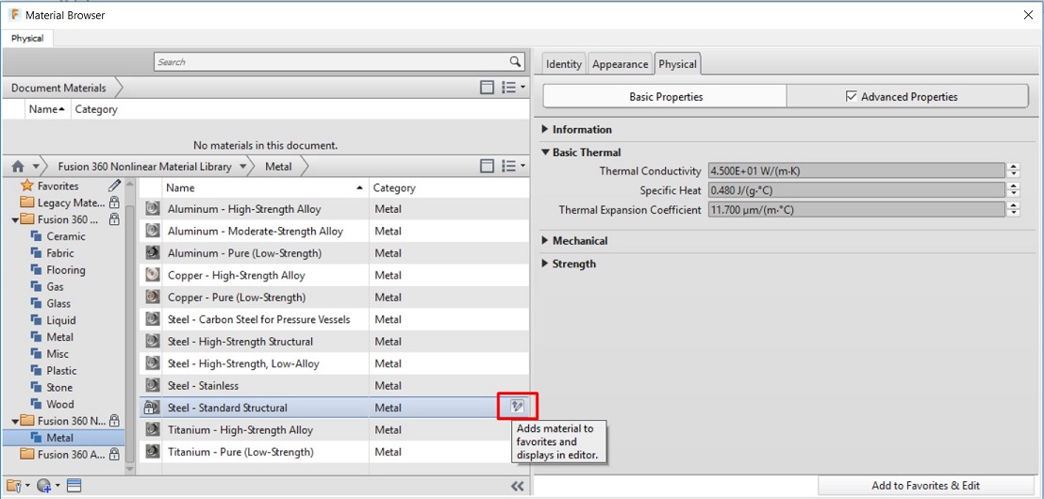This screenshot has width=1044, height=499.
Task: Open the home breadcrumb dropdown arrow
Action: pyautogui.click(x=35, y=167)
